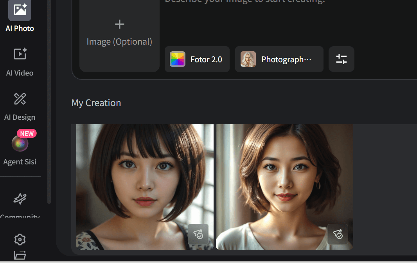
Task: Open the Community section icon
Action: (20, 199)
